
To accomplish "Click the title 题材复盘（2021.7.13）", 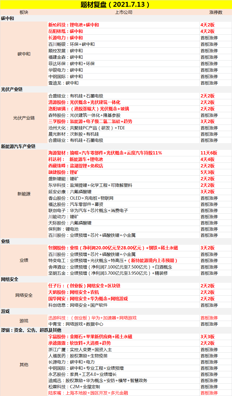I will [116, 5].
